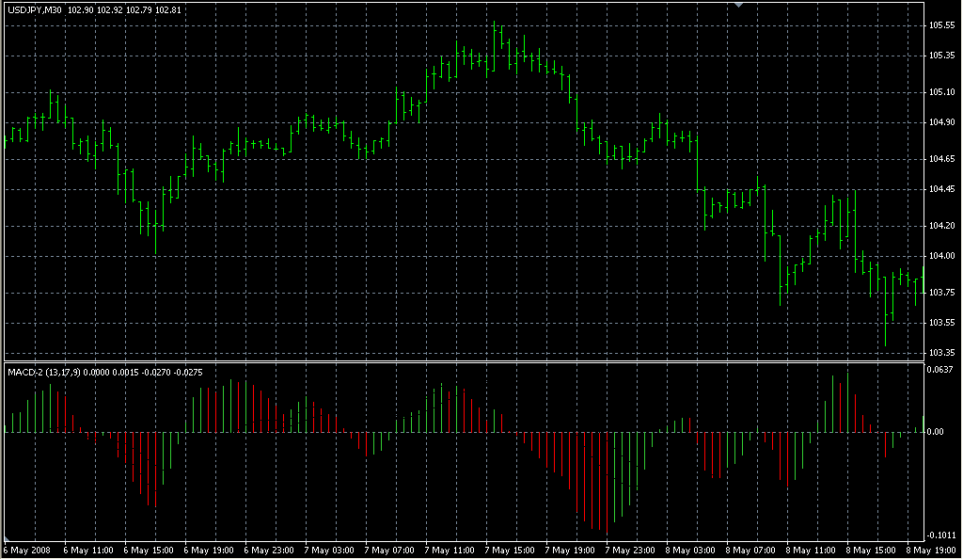Viewport: 963px width, 559px height.
Task: Select the 104.45 level on price scale
Action: tap(942, 189)
